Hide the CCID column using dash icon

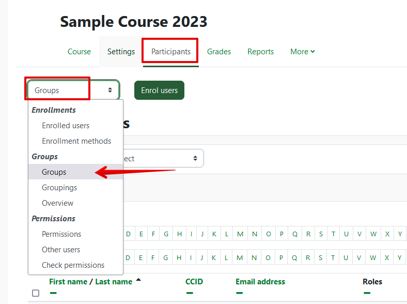pos(190,293)
